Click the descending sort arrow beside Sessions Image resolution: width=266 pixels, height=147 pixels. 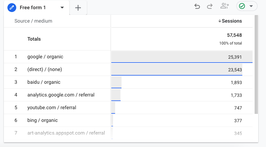[x=220, y=21]
